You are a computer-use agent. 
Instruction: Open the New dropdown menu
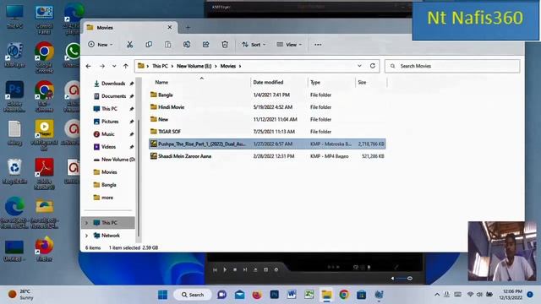(101, 45)
